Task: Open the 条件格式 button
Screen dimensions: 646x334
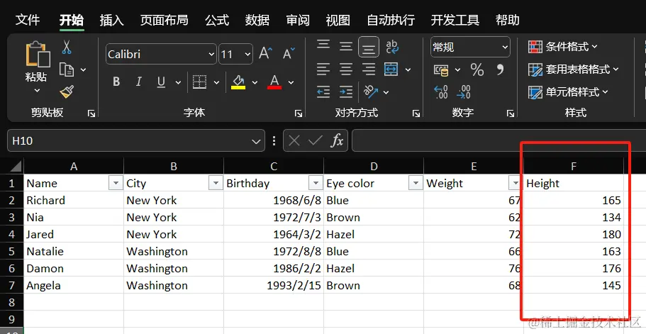Action: pos(563,47)
